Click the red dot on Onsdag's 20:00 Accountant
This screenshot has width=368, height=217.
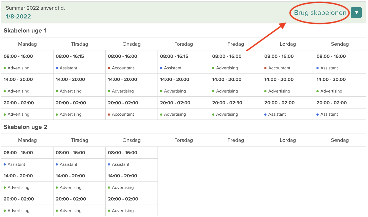point(109,114)
